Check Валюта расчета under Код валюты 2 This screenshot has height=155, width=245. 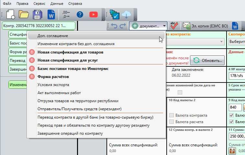(x=172, y=121)
